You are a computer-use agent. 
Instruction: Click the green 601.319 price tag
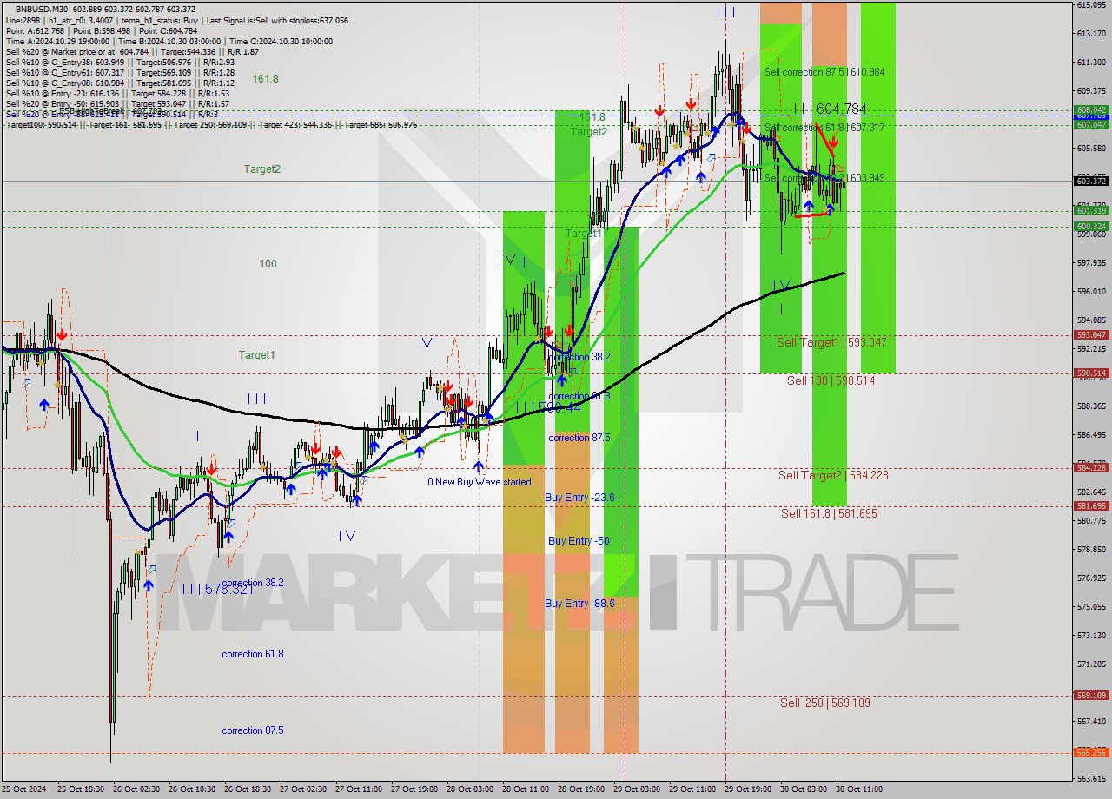pos(1091,210)
